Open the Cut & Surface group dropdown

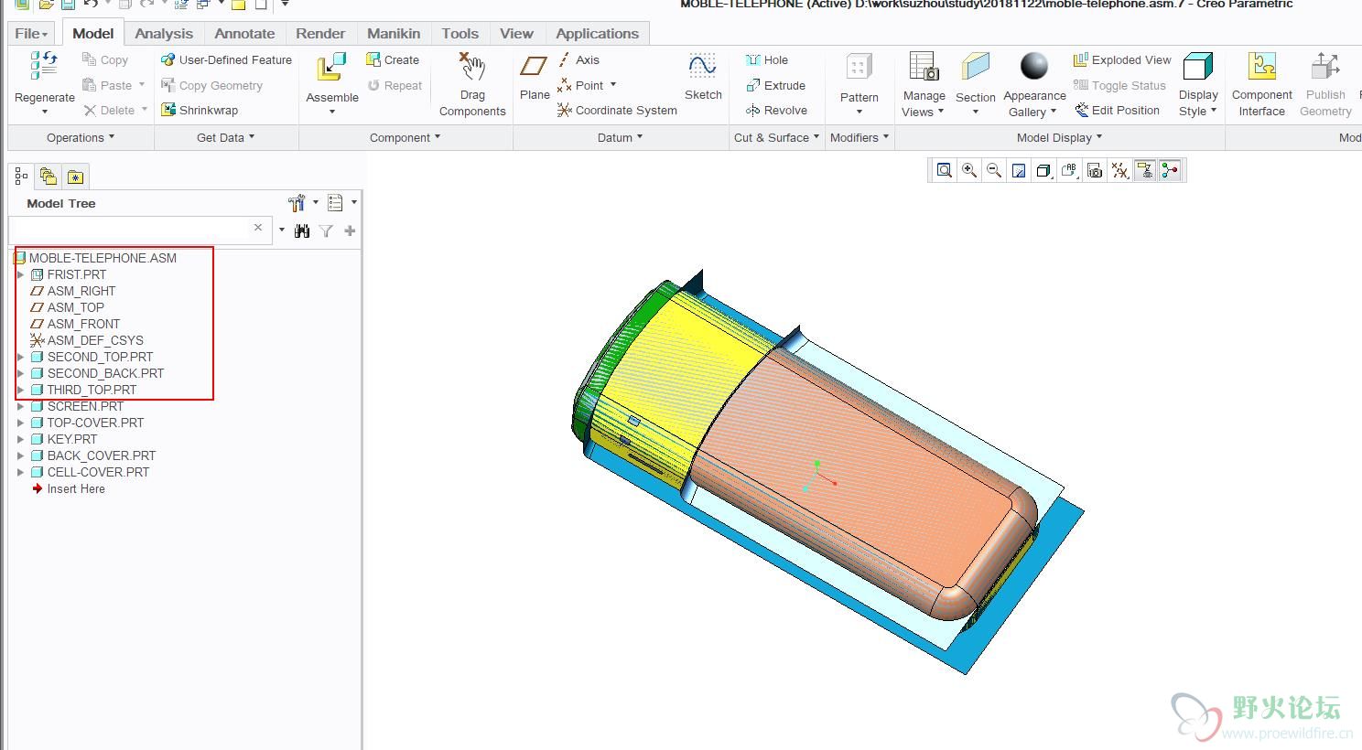tap(776, 137)
